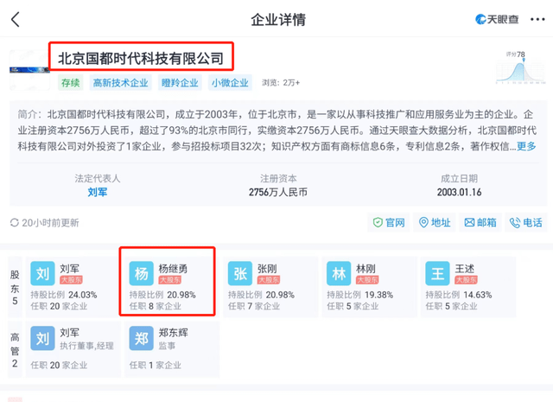Click 任职 7 家企业 under 张刚
The height and width of the screenshot is (402, 553).
click(254, 306)
